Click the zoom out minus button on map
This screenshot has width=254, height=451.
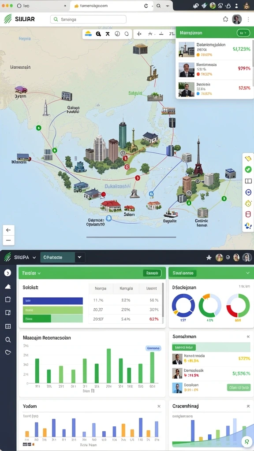(8, 240)
